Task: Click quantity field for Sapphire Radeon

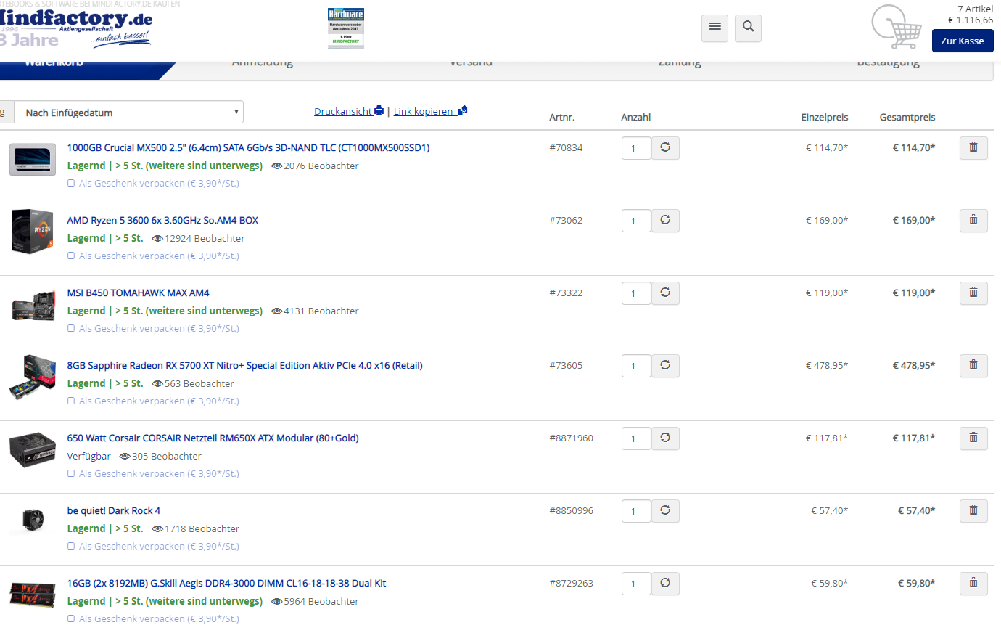Action: click(636, 366)
